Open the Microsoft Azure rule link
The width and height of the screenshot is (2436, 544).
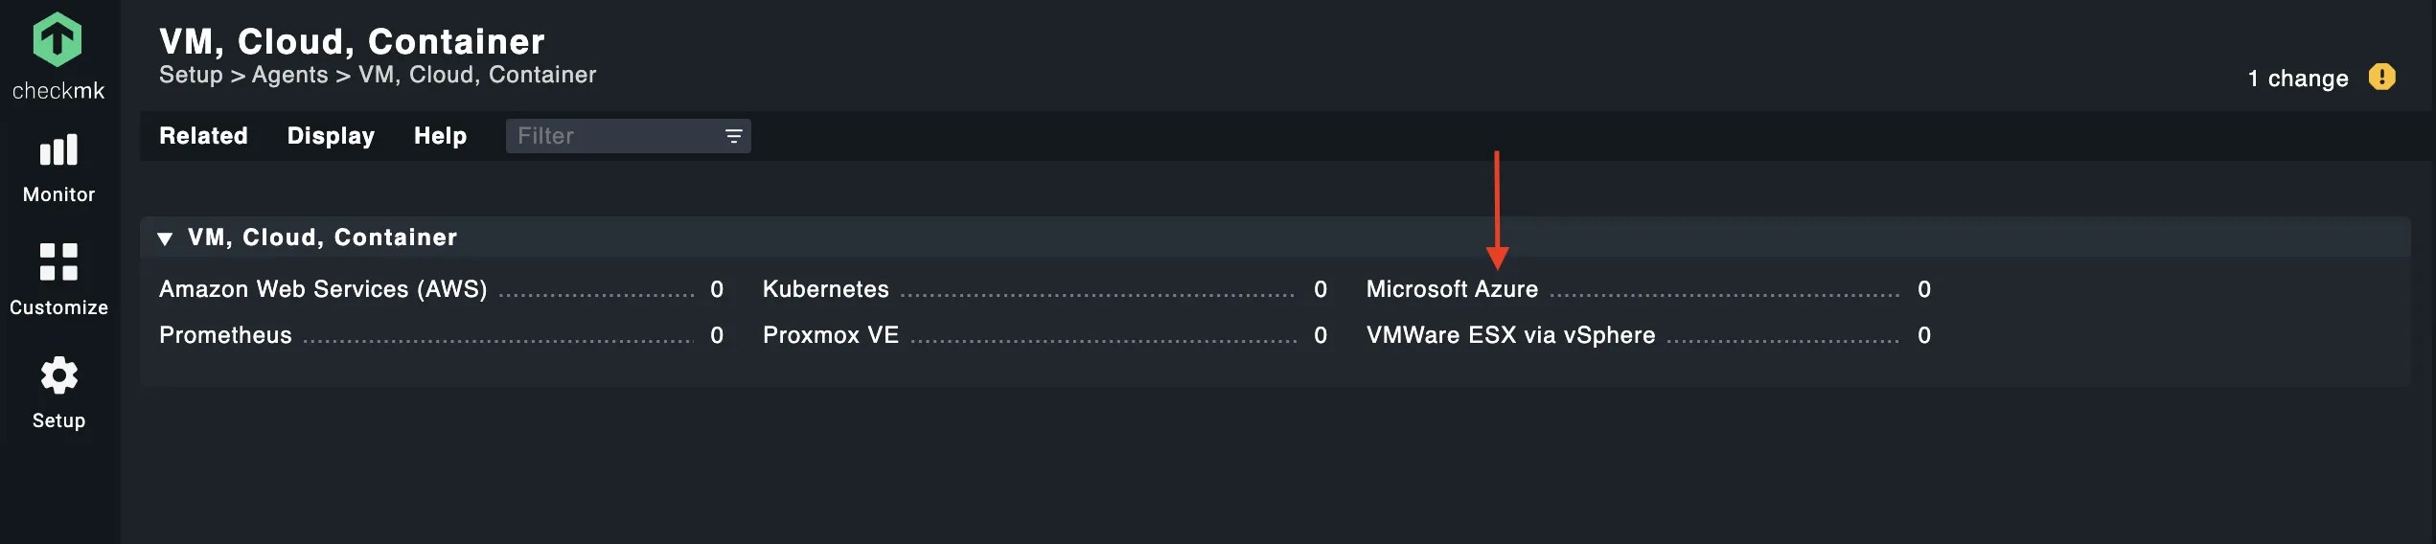click(x=1452, y=289)
